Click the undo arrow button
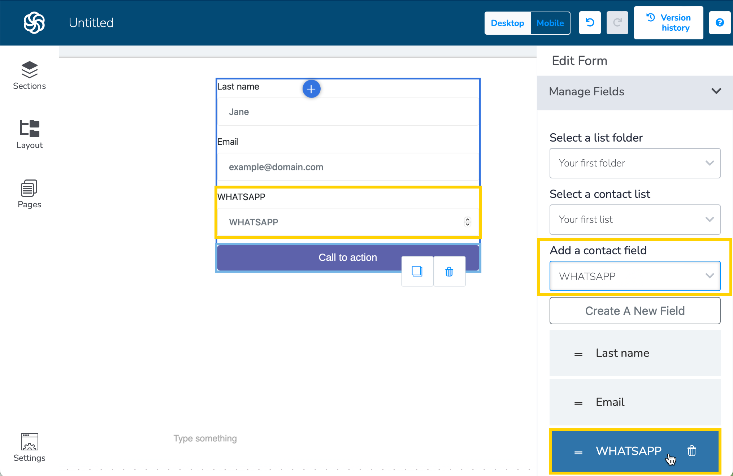 coord(590,23)
